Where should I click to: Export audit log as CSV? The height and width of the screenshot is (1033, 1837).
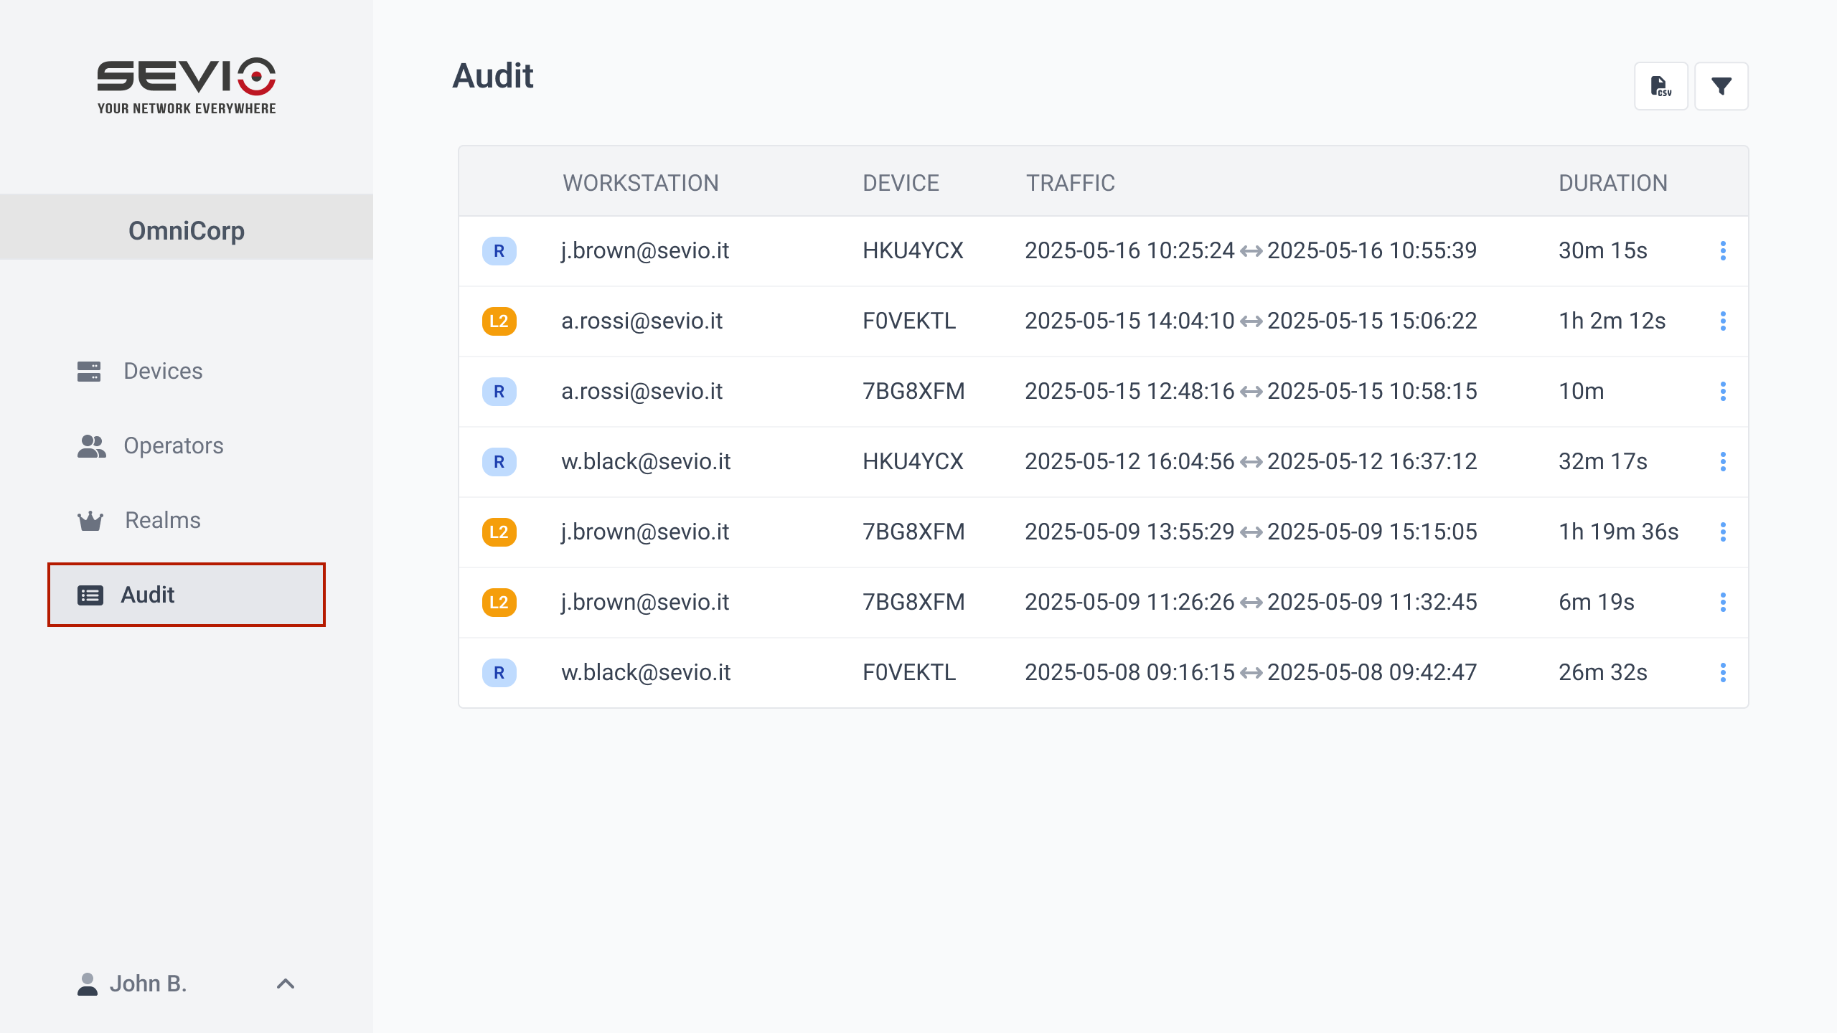1660,86
